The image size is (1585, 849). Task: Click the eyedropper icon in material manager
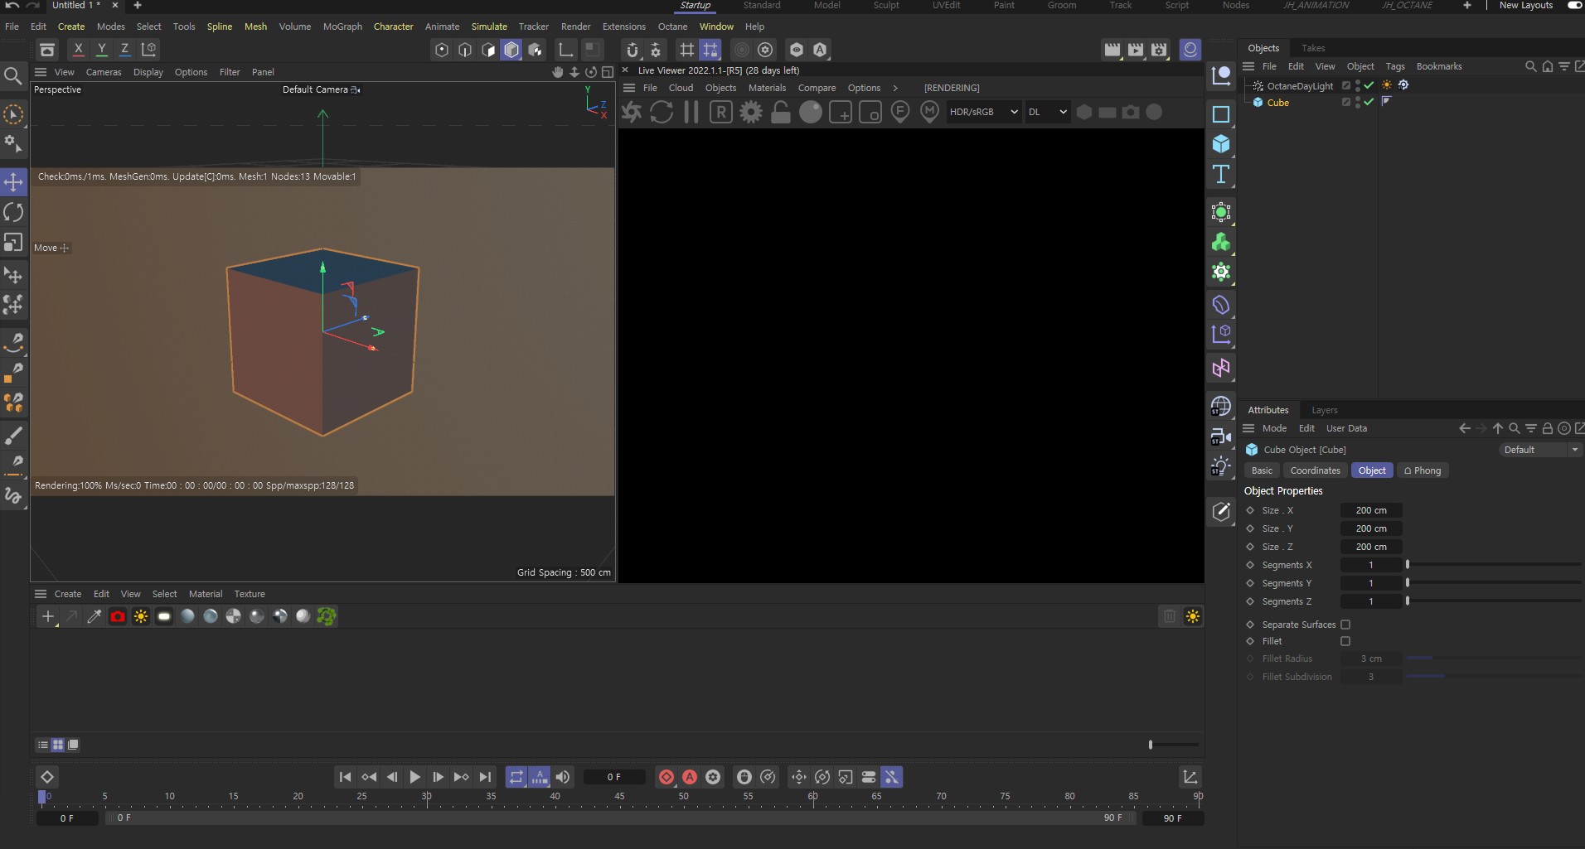point(95,616)
